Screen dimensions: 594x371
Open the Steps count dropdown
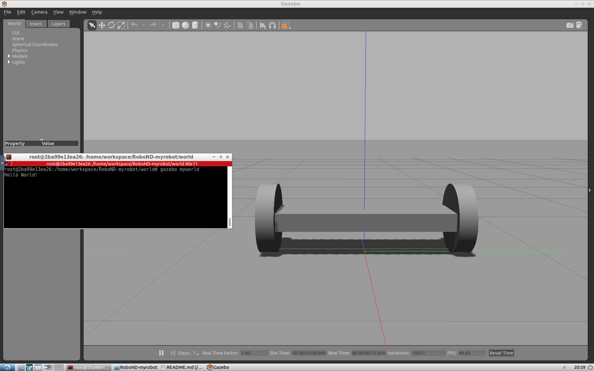click(x=198, y=354)
